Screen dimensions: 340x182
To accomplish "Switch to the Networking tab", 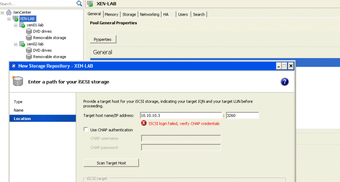I will tap(149, 14).
